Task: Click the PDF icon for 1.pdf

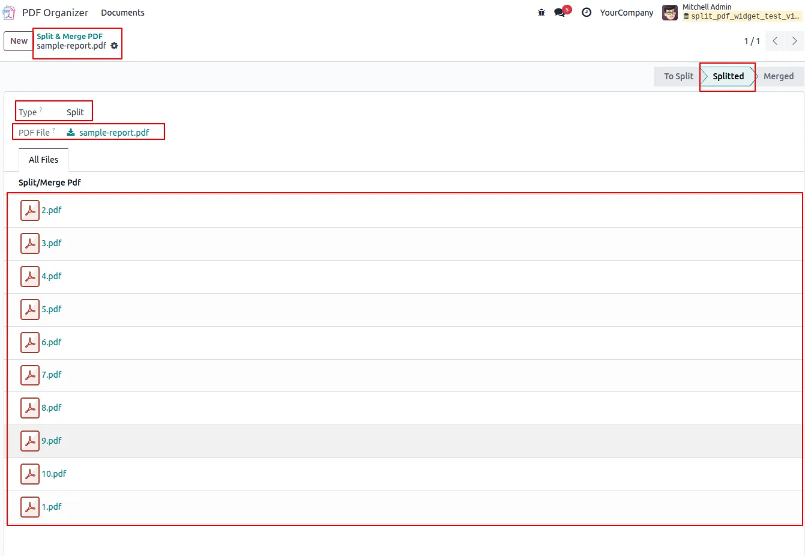Action: point(30,507)
